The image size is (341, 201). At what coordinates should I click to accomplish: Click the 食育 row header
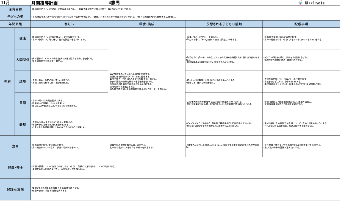click(x=15, y=146)
